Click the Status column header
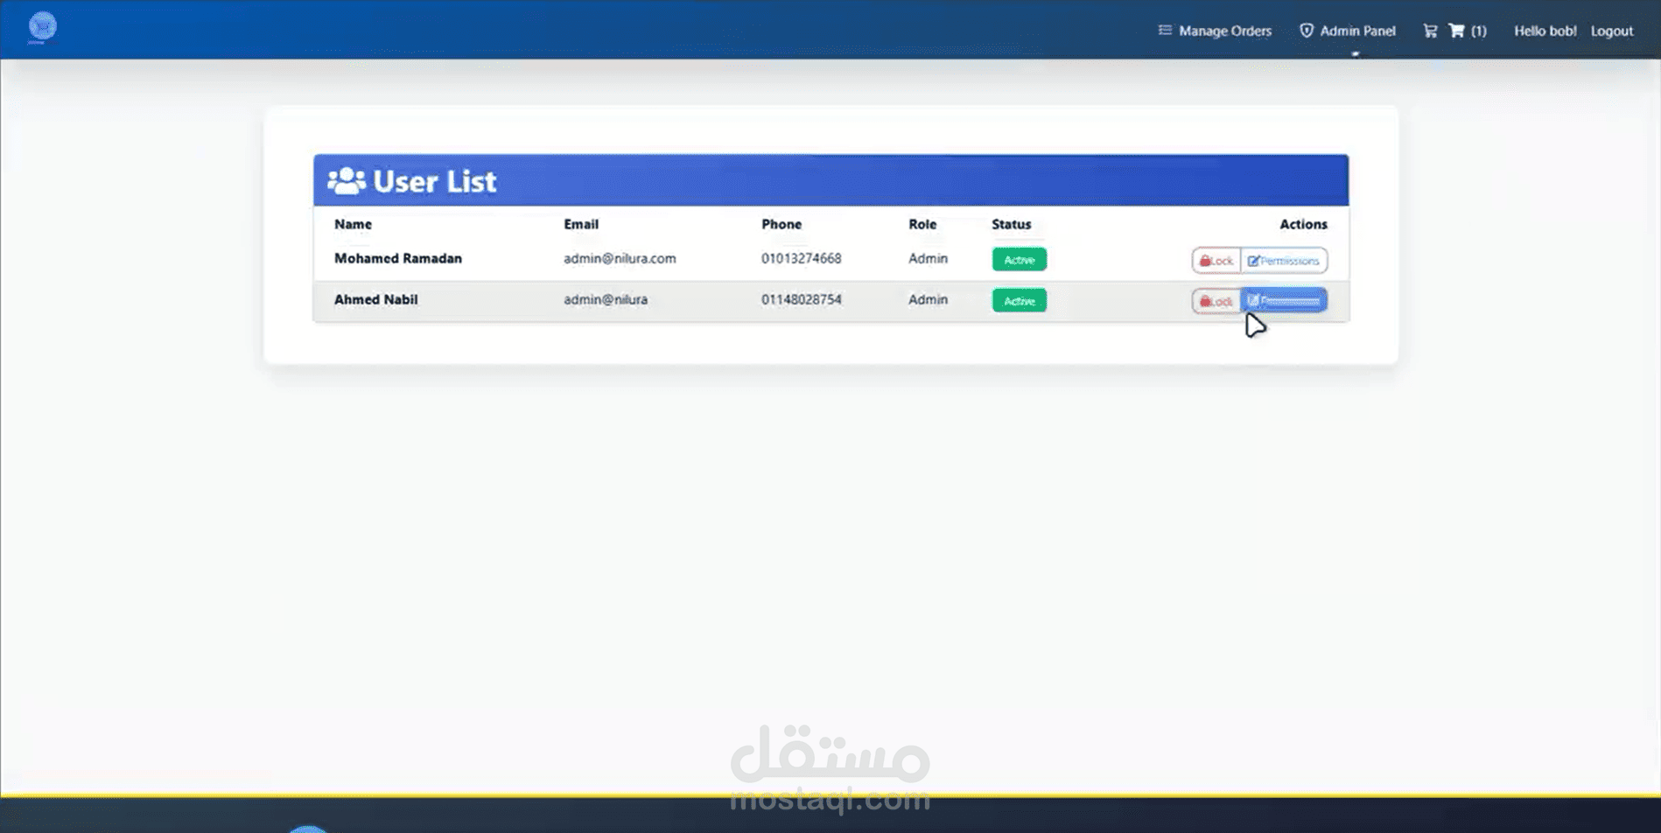Image resolution: width=1661 pixels, height=833 pixels. click(x=1012, y=224)
